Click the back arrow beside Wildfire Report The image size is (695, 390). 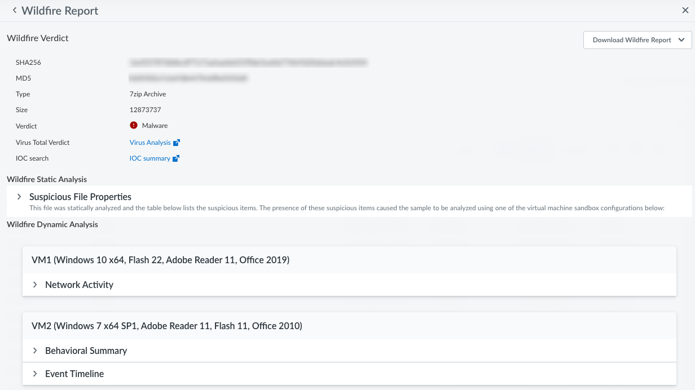[x=15, y=11]
